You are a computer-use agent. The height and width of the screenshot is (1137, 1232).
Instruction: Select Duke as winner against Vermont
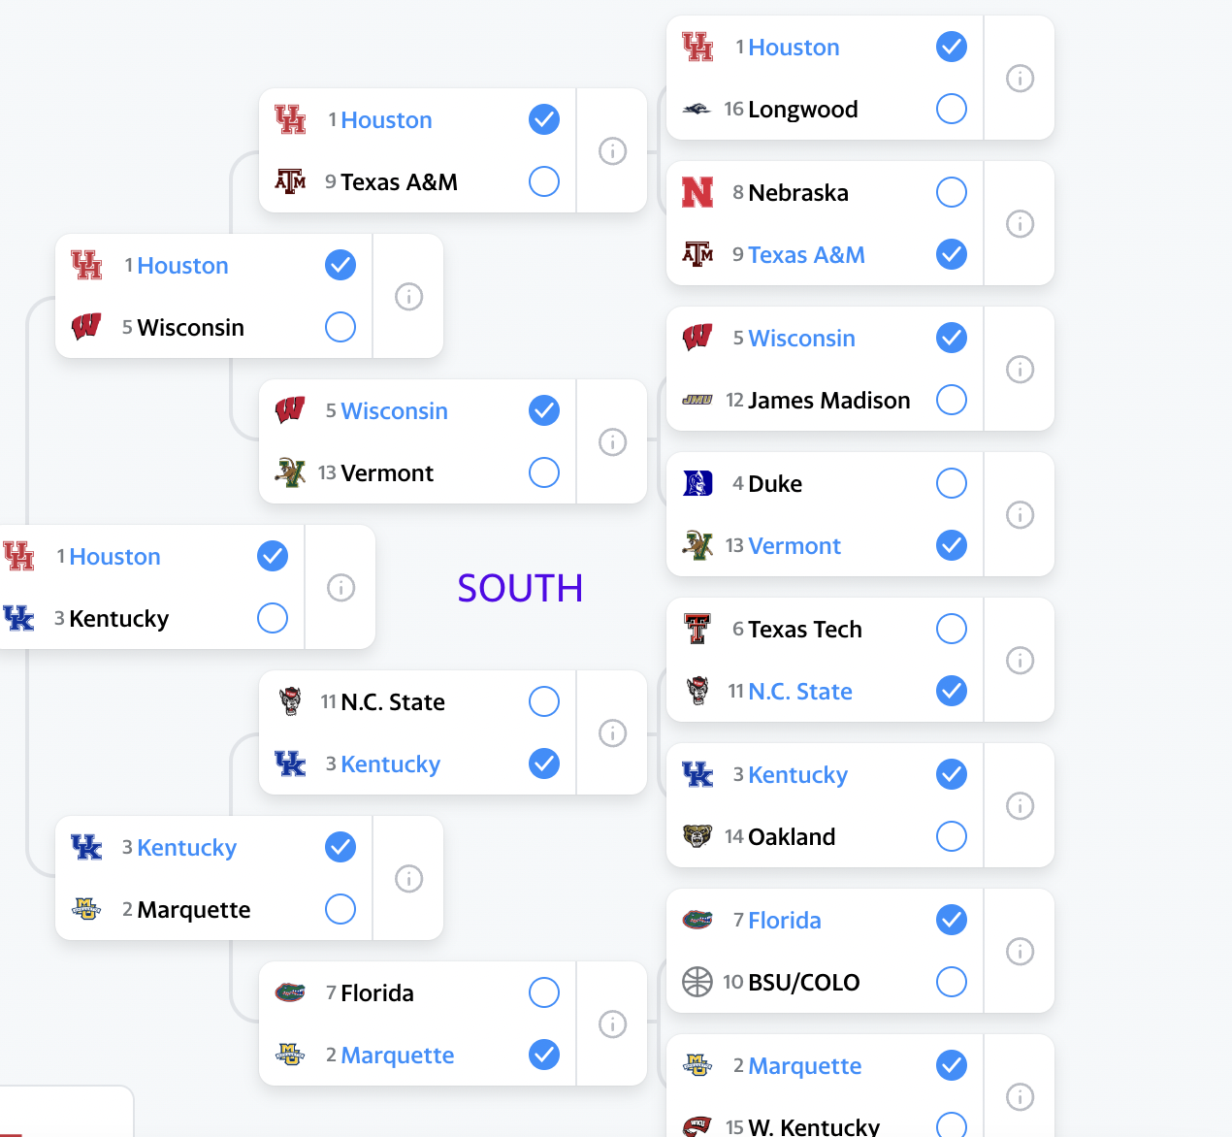point(952,483)
